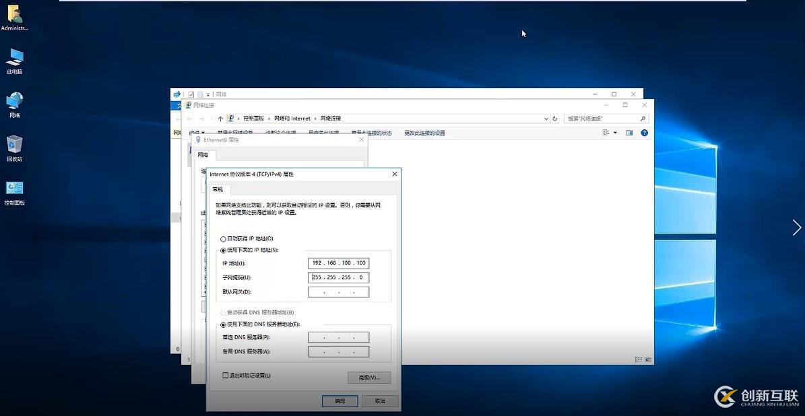Check the 退出时验证设置 checkbox
The width and height of the screenshot is (805, 416).
[x=225, y=376]
